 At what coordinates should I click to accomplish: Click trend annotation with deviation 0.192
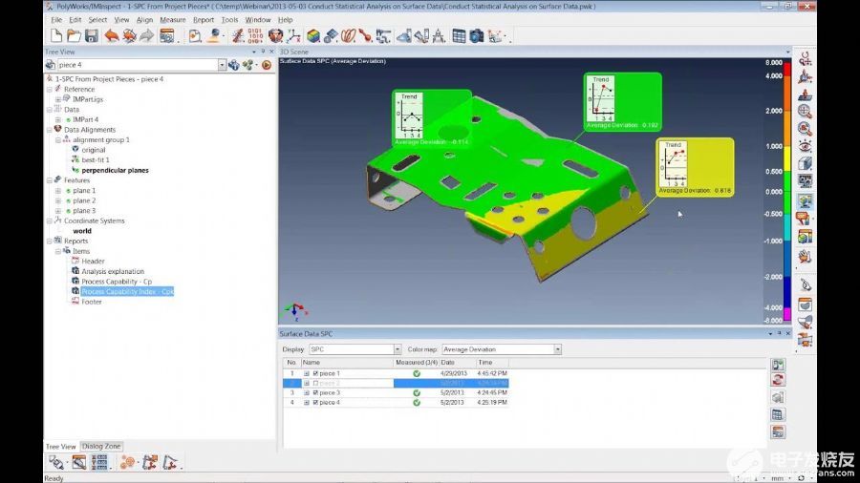622,102
